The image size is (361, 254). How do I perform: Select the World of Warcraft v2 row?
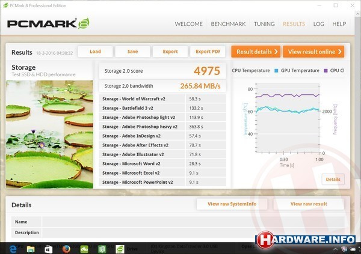click(162, 99)
